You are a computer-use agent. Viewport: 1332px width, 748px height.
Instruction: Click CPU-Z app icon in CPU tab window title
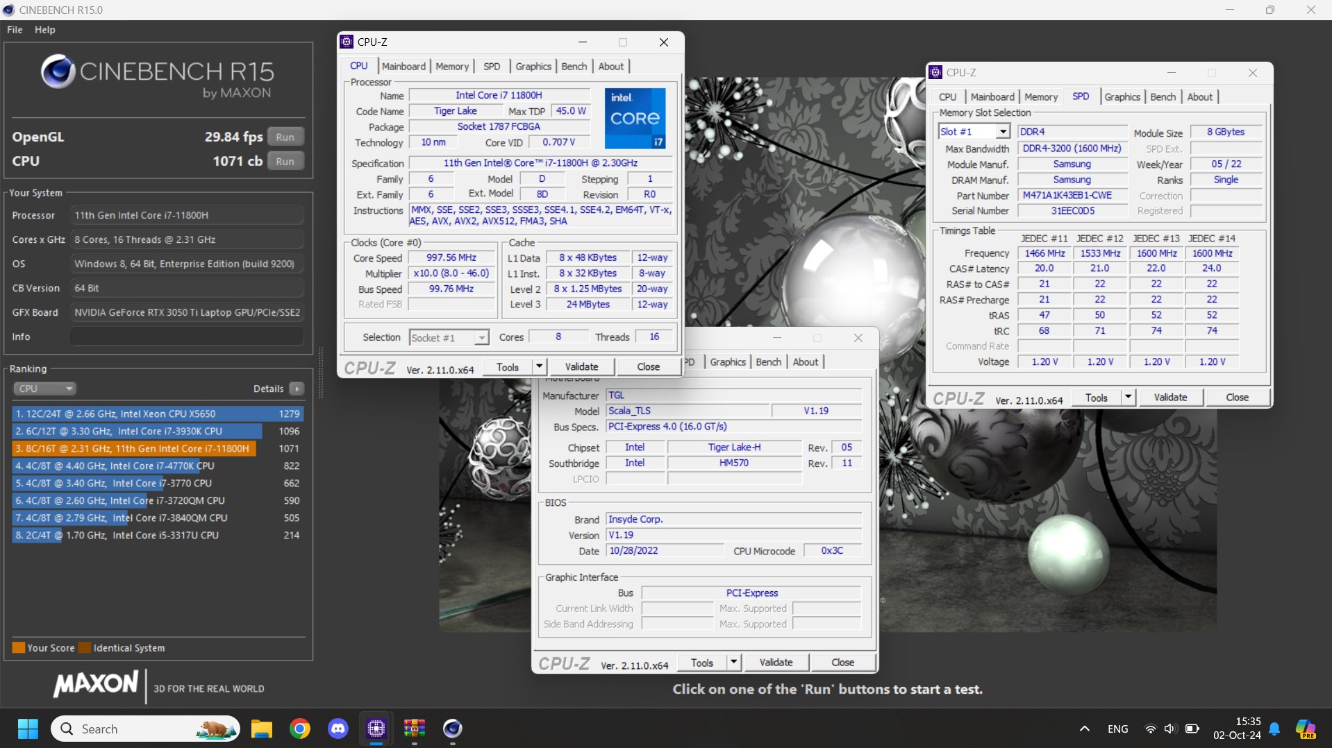click(x=347, y=42)
